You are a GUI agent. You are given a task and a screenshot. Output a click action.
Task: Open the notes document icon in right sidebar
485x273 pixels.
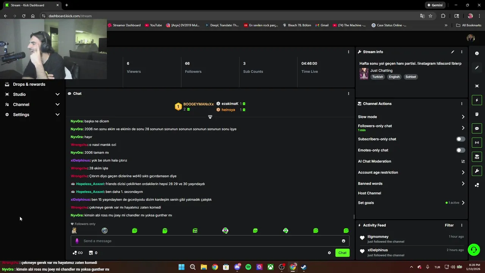tap(477, 114)
